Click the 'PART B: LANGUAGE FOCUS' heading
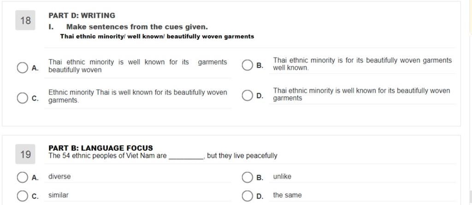 coord(100,148)
